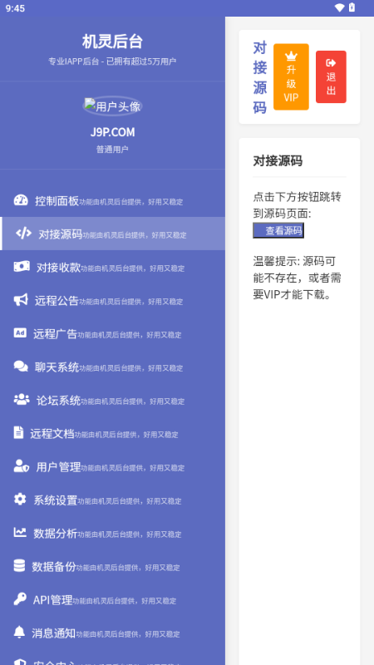This screenshot has height=665, width=374.
Task: Open 数据分析 in sidebar
Action: pyautogui.click(x=112, y=532)
